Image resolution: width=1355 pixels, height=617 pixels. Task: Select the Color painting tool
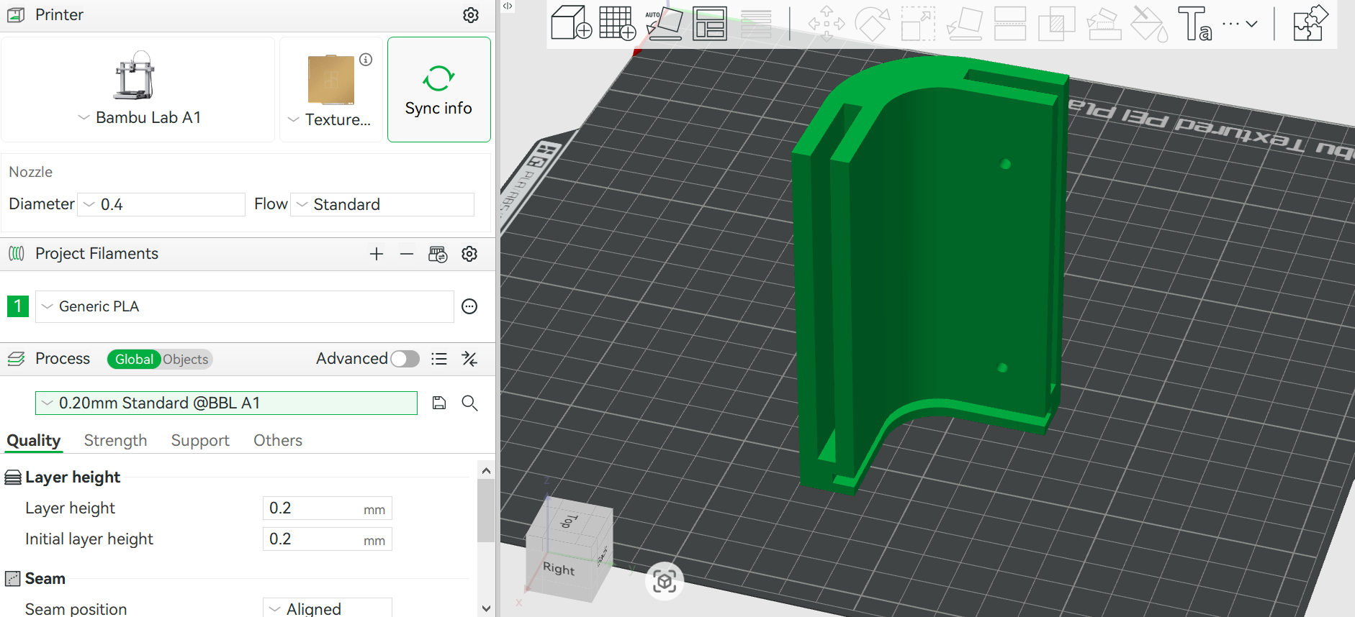point(1149,23)
